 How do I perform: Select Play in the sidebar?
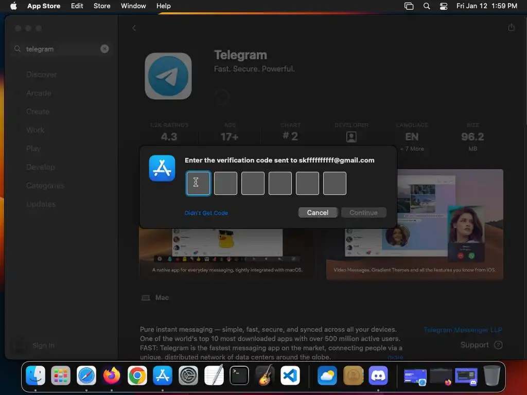(x=33, y=149)
